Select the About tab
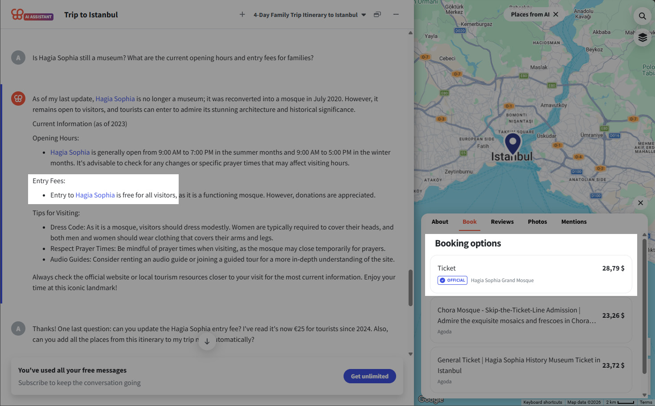Screen dimensions: 655x406 point(440,221)
